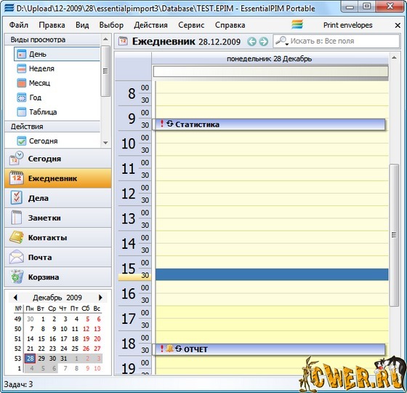Select December 1 in mini calendar
Screen dimensions: 407x393
43,319
